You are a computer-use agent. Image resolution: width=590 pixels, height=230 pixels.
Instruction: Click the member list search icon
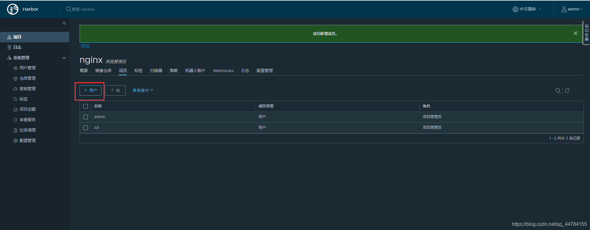(558, 91)
